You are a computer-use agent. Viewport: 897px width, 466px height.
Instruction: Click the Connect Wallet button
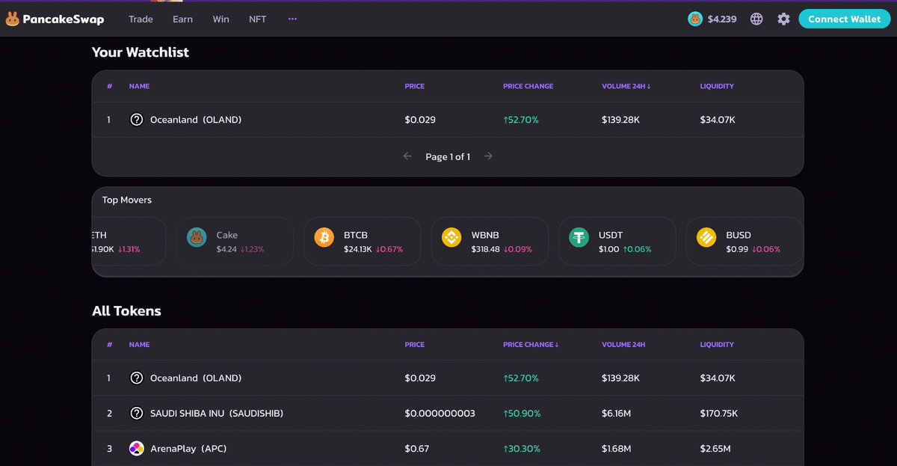844,19
